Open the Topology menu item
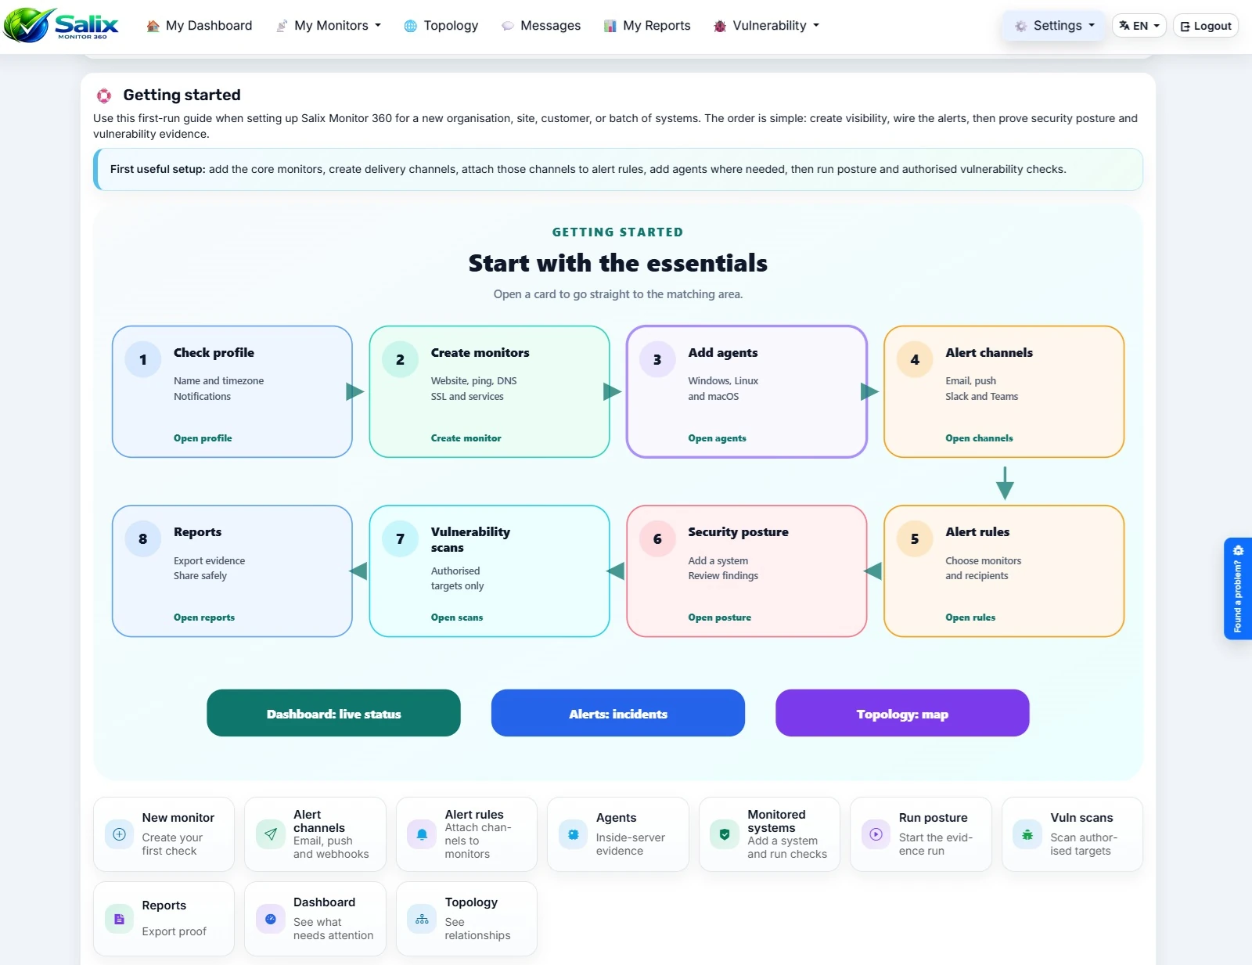The image size is (1252, 965). (441, 26)
